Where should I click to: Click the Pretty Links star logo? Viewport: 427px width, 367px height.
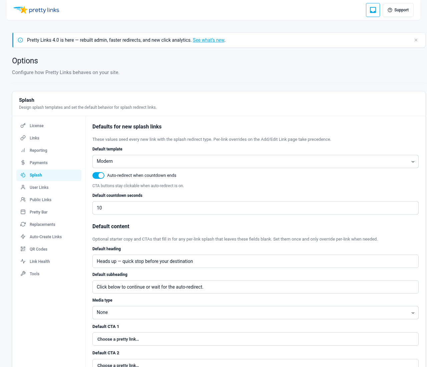point(36,10)
